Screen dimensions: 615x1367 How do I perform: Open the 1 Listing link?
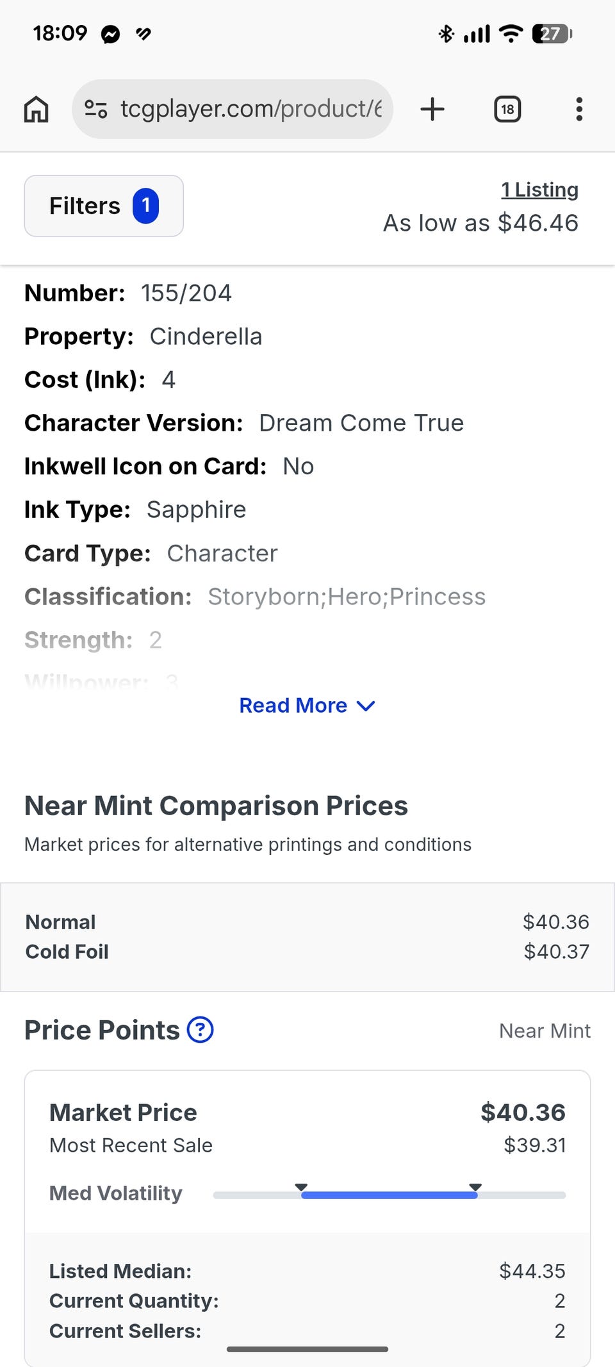[539, 190]
